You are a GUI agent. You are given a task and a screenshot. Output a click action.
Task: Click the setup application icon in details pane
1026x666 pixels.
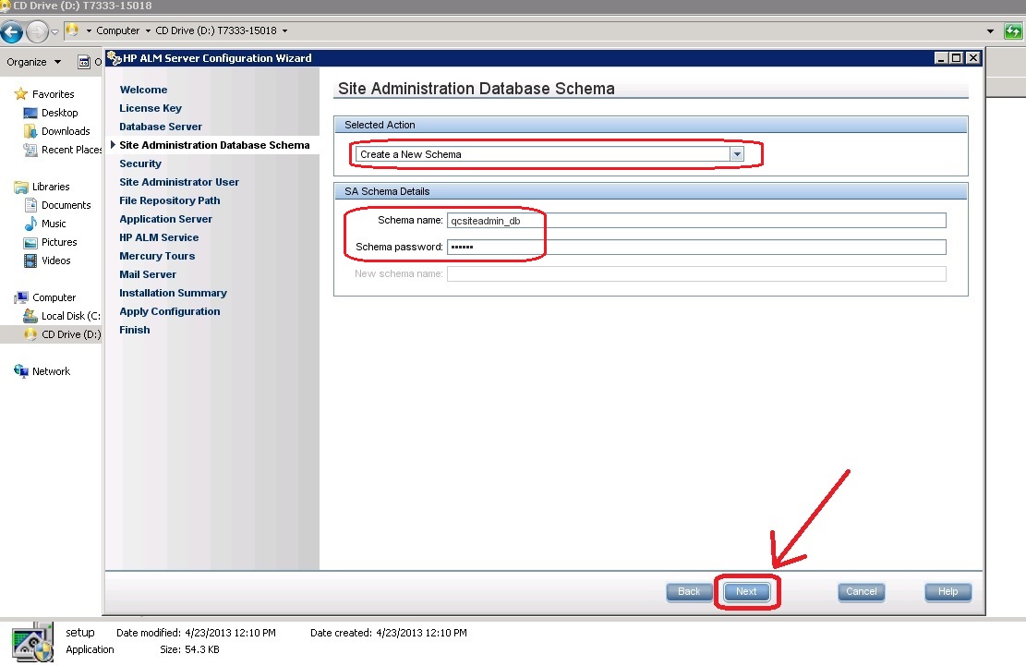coord(32,642)
